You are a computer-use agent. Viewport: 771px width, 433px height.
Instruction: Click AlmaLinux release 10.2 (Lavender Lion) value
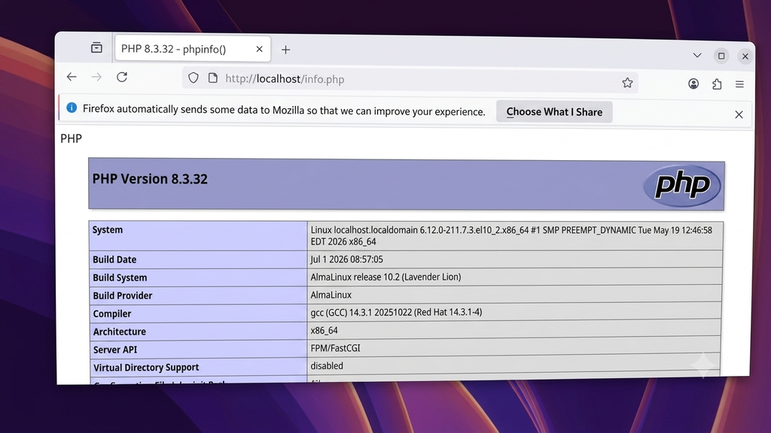386,277
